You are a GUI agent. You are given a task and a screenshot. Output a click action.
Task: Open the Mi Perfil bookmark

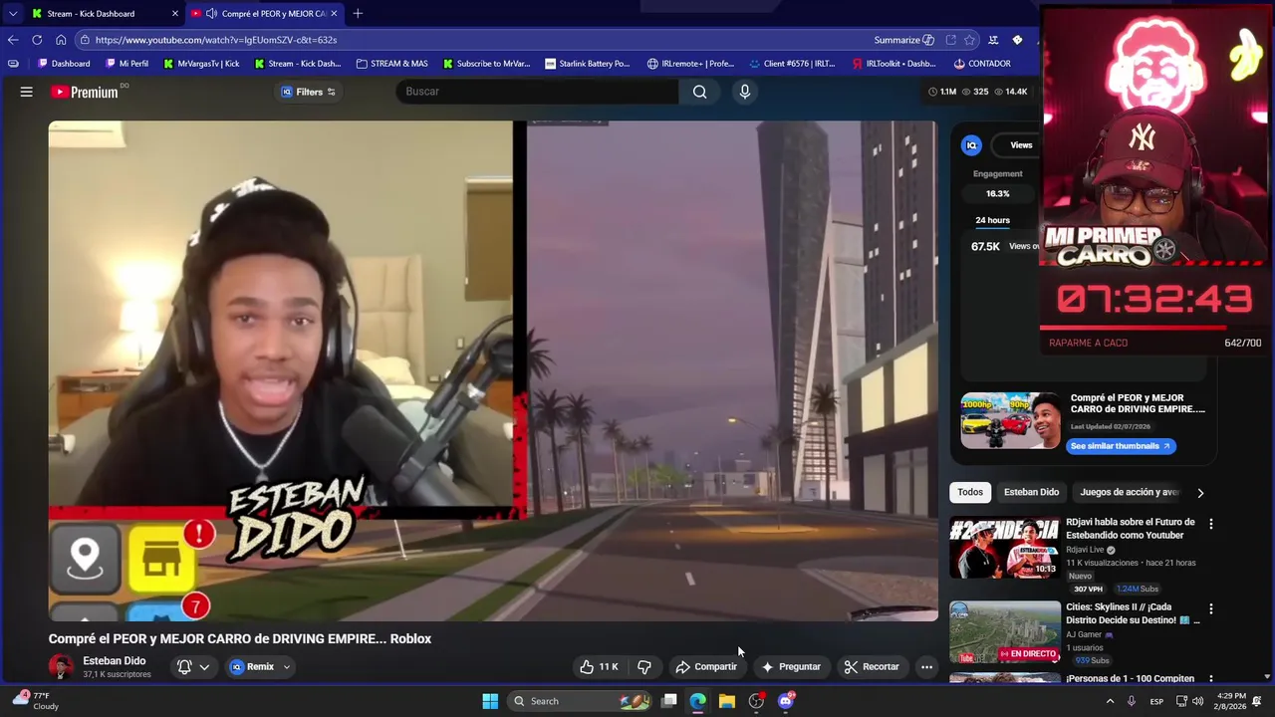tap(126, 64)
